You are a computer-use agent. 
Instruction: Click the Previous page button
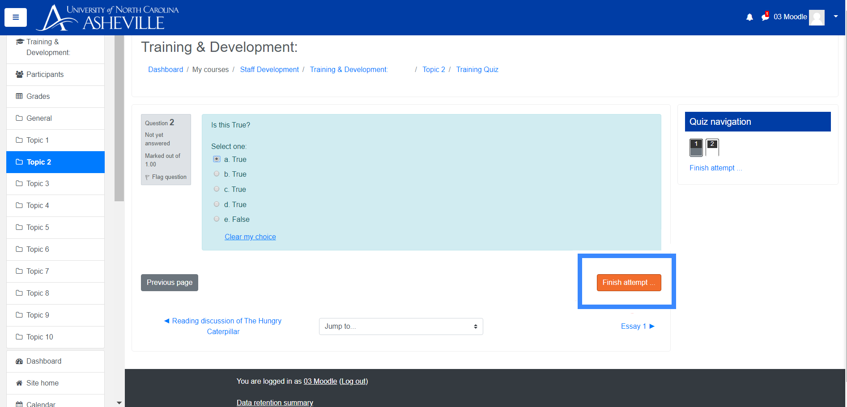(x=169, y=283)
